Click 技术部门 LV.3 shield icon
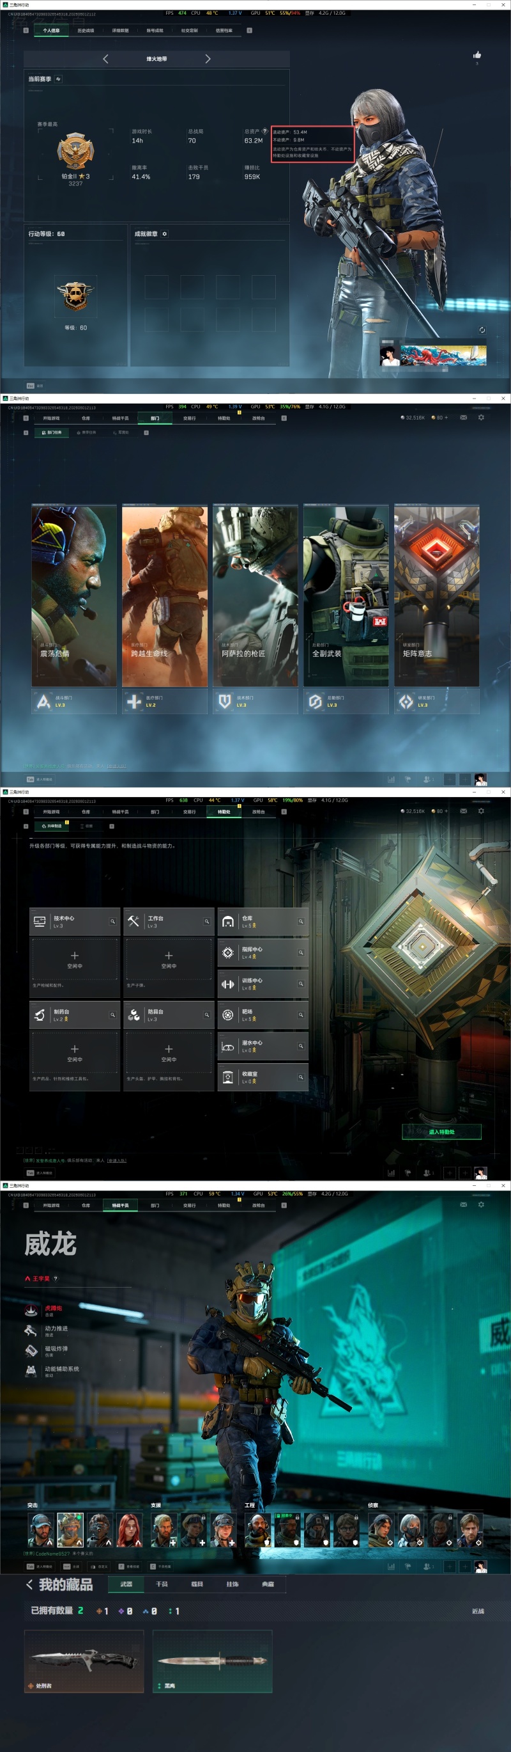The width and height of the screenshot is (511, 1752). [225, 702]
